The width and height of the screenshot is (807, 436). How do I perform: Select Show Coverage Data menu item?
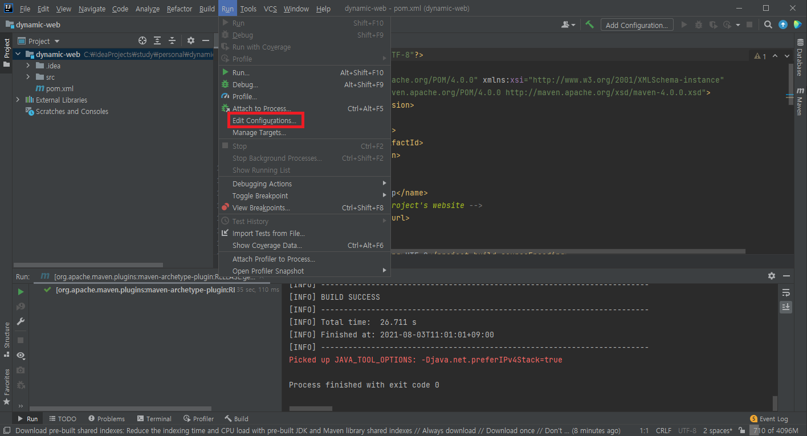[304, 245]
